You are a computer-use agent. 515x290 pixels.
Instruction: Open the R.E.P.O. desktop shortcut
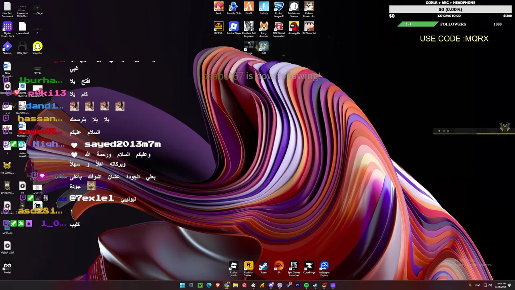[218, 29]
